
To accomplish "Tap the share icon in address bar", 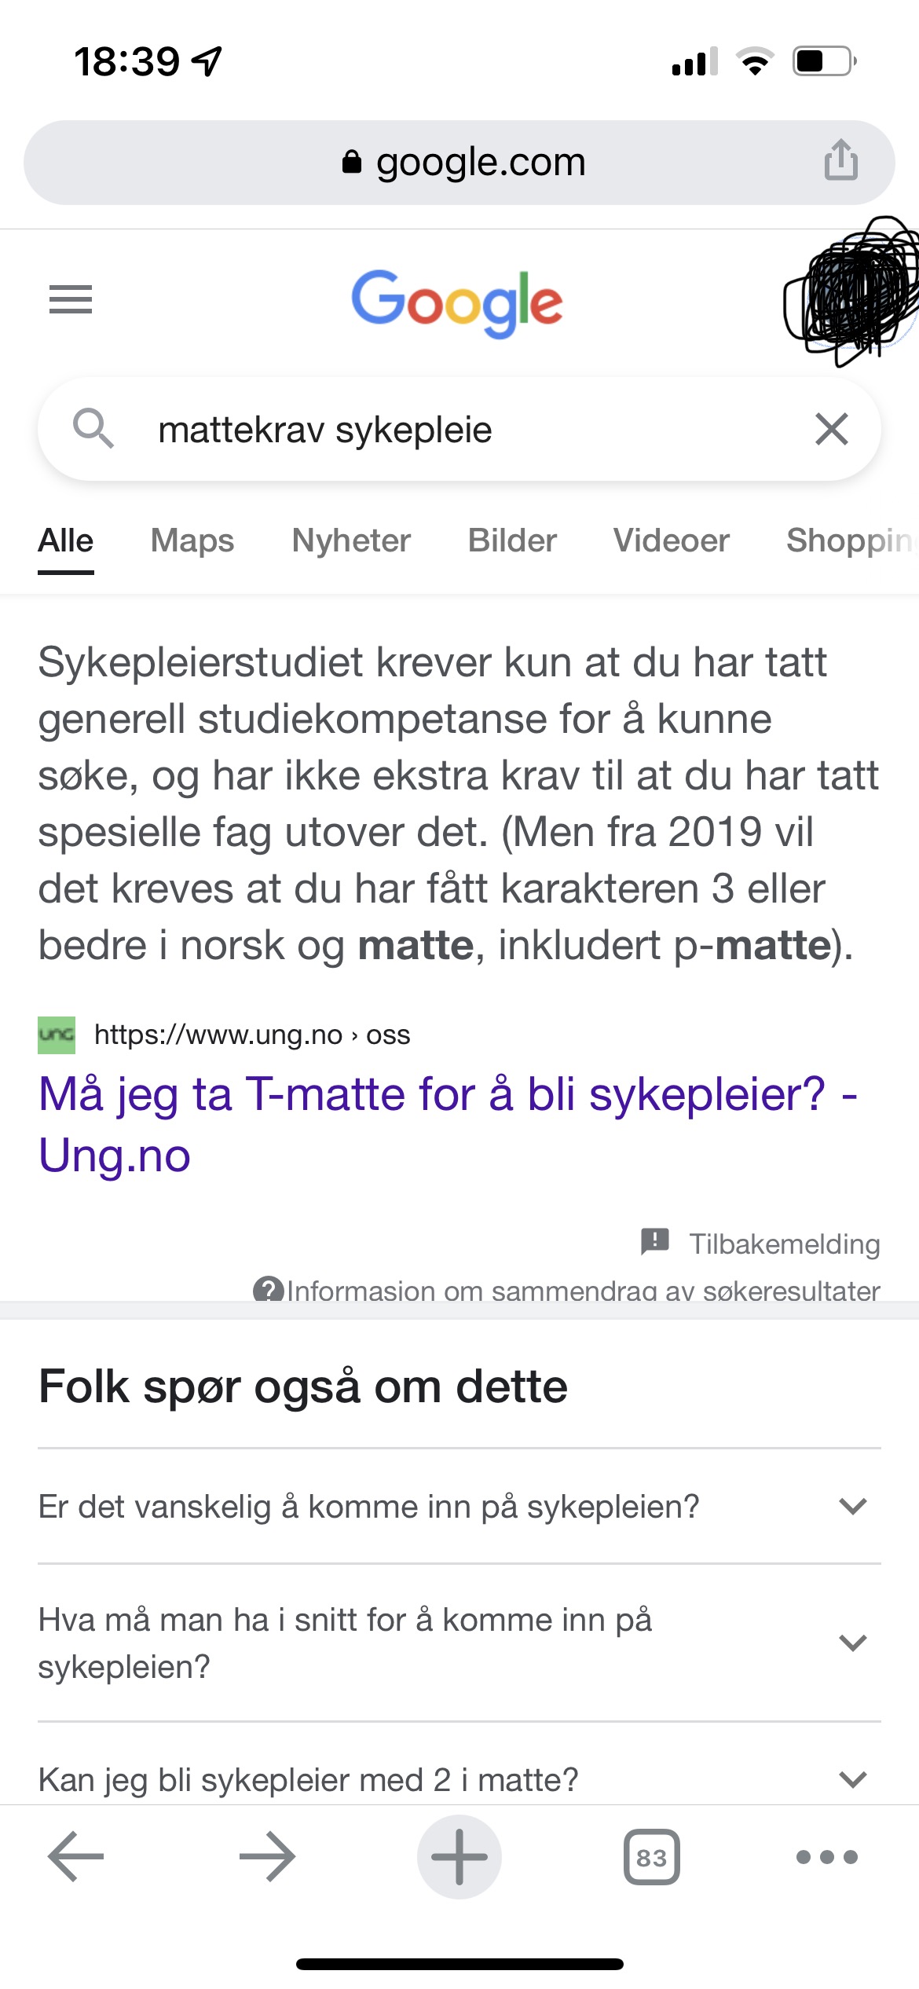I will tap(840, 160).
